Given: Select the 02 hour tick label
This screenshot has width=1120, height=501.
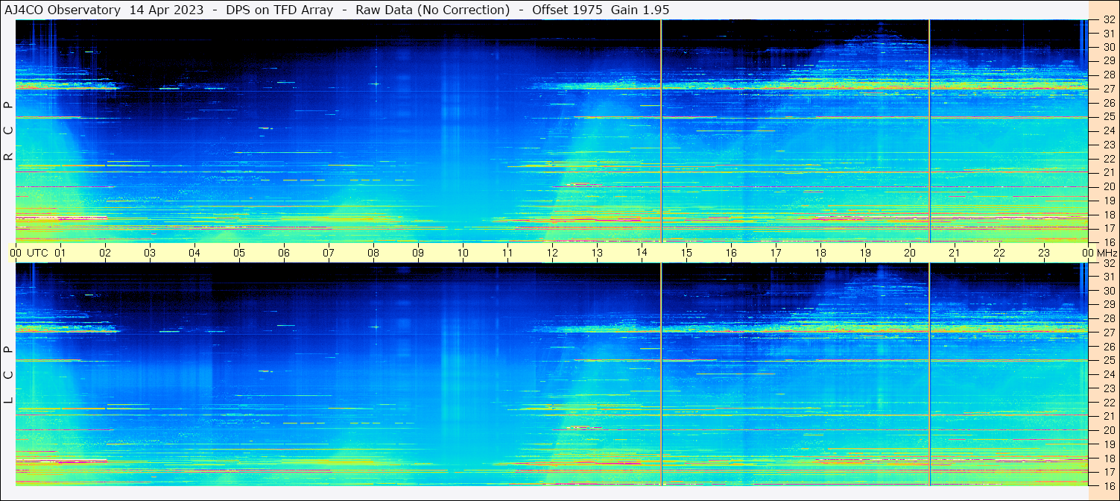Looking at the screenshot, I should (x=105, y=253).
